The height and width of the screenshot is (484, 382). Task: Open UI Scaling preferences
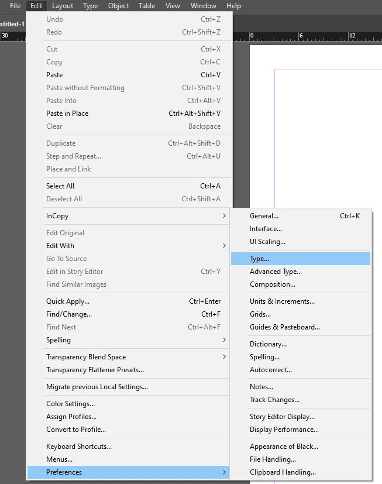click(301, 242)
